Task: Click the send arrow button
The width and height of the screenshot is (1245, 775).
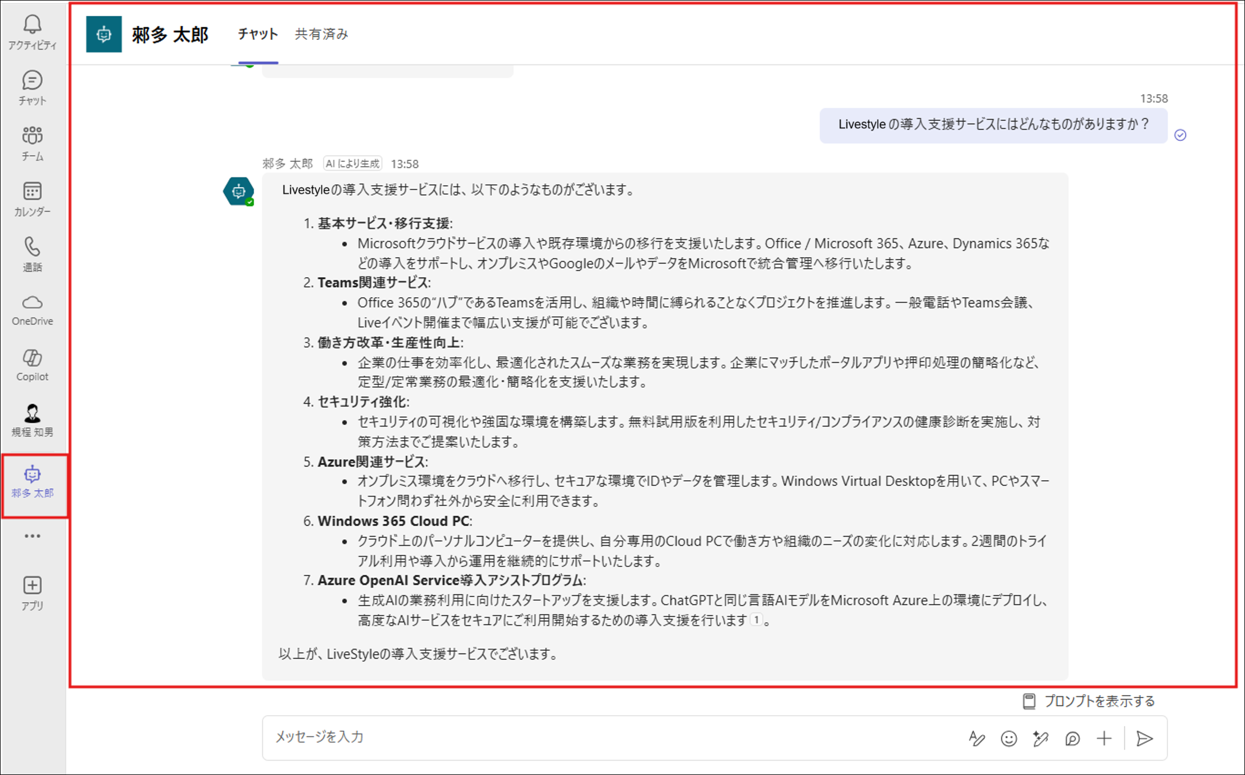Action: pyautogui.click(x=1144, y=739)
